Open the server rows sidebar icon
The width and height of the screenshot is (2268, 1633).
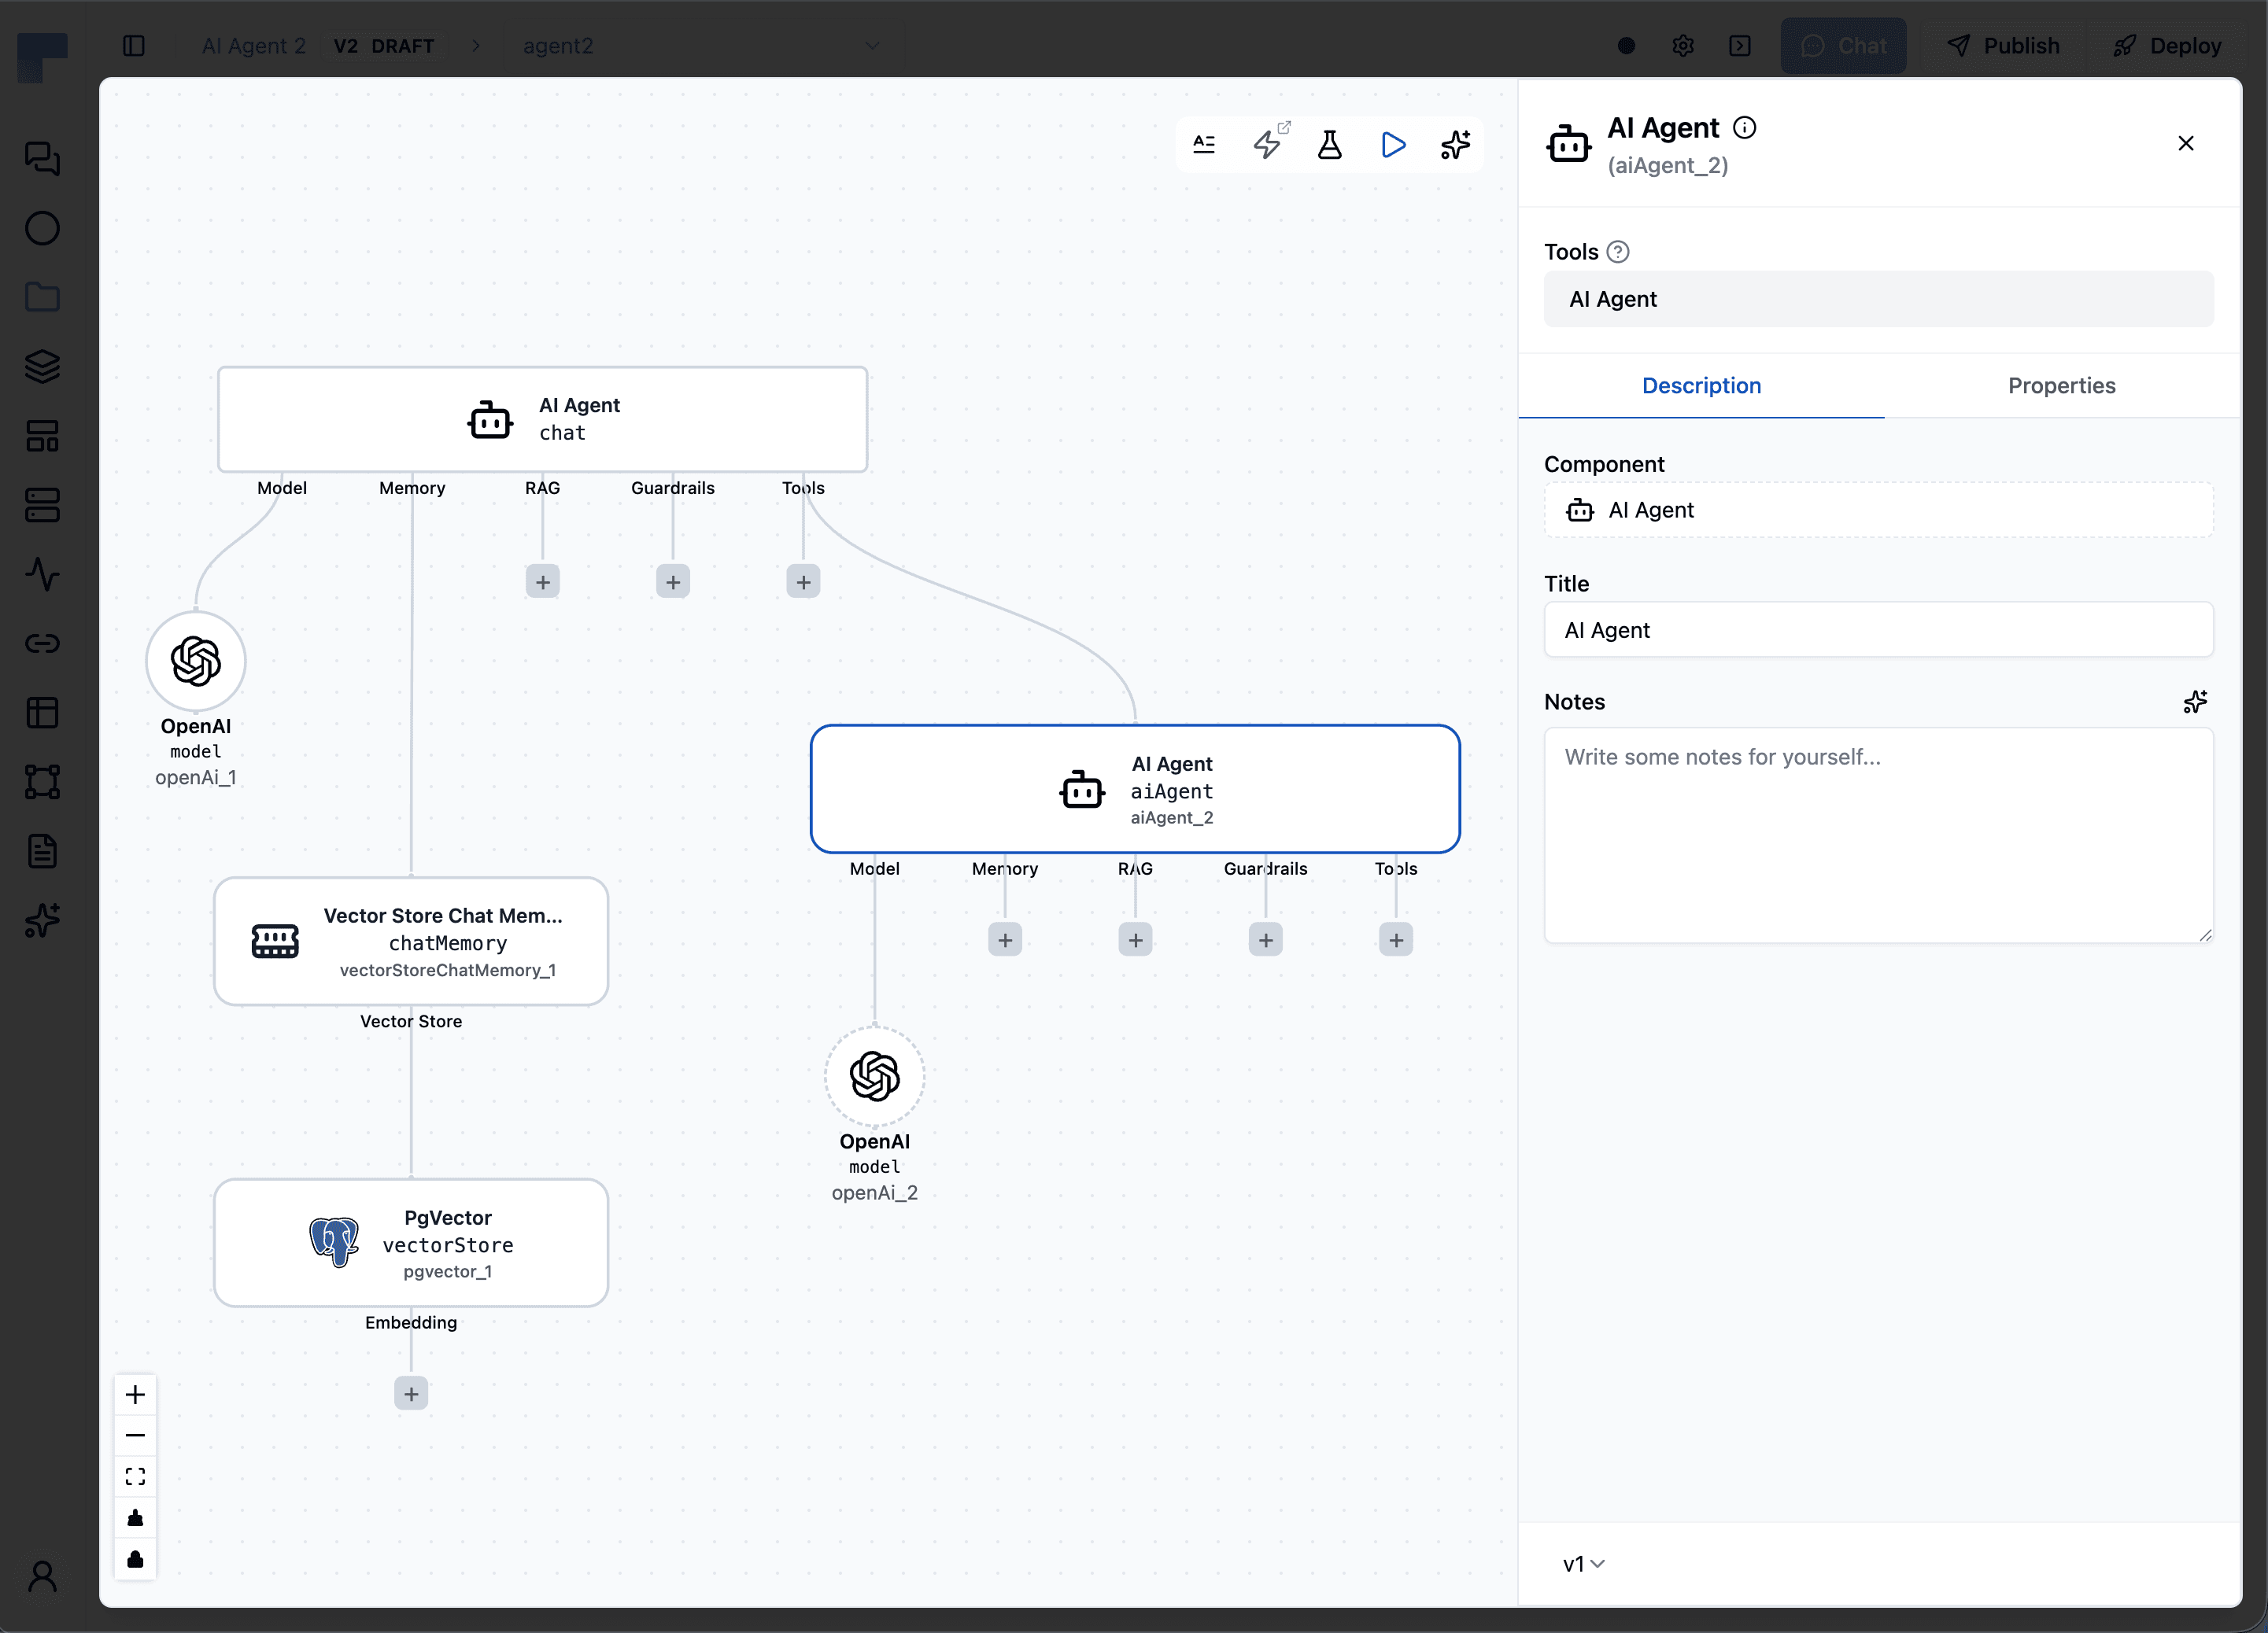[x=42, y=505]
